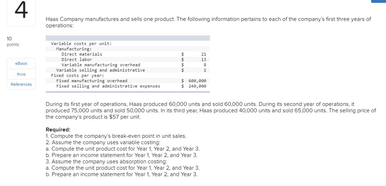Viewport: 386px width, 186px height.
Task: Click the 600,000 fixed overhead value
Action: [x=197, y=81]
